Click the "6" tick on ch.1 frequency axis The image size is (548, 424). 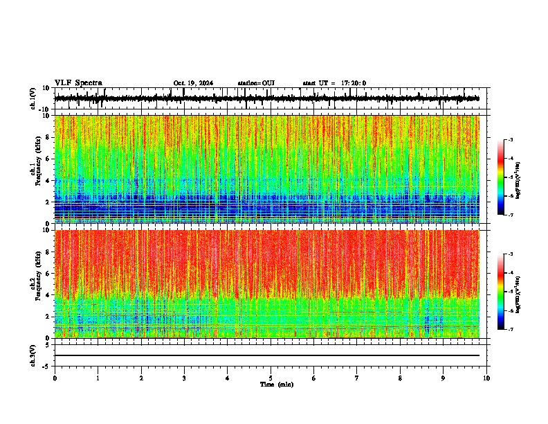[x=48, y=159]
